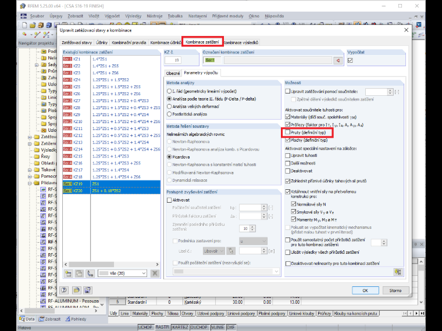This screenshot has height=331, width=442.
Task: Enable Aktivovat under Postupné zvyšování zatížení
Action: click(x=169, y=200)
